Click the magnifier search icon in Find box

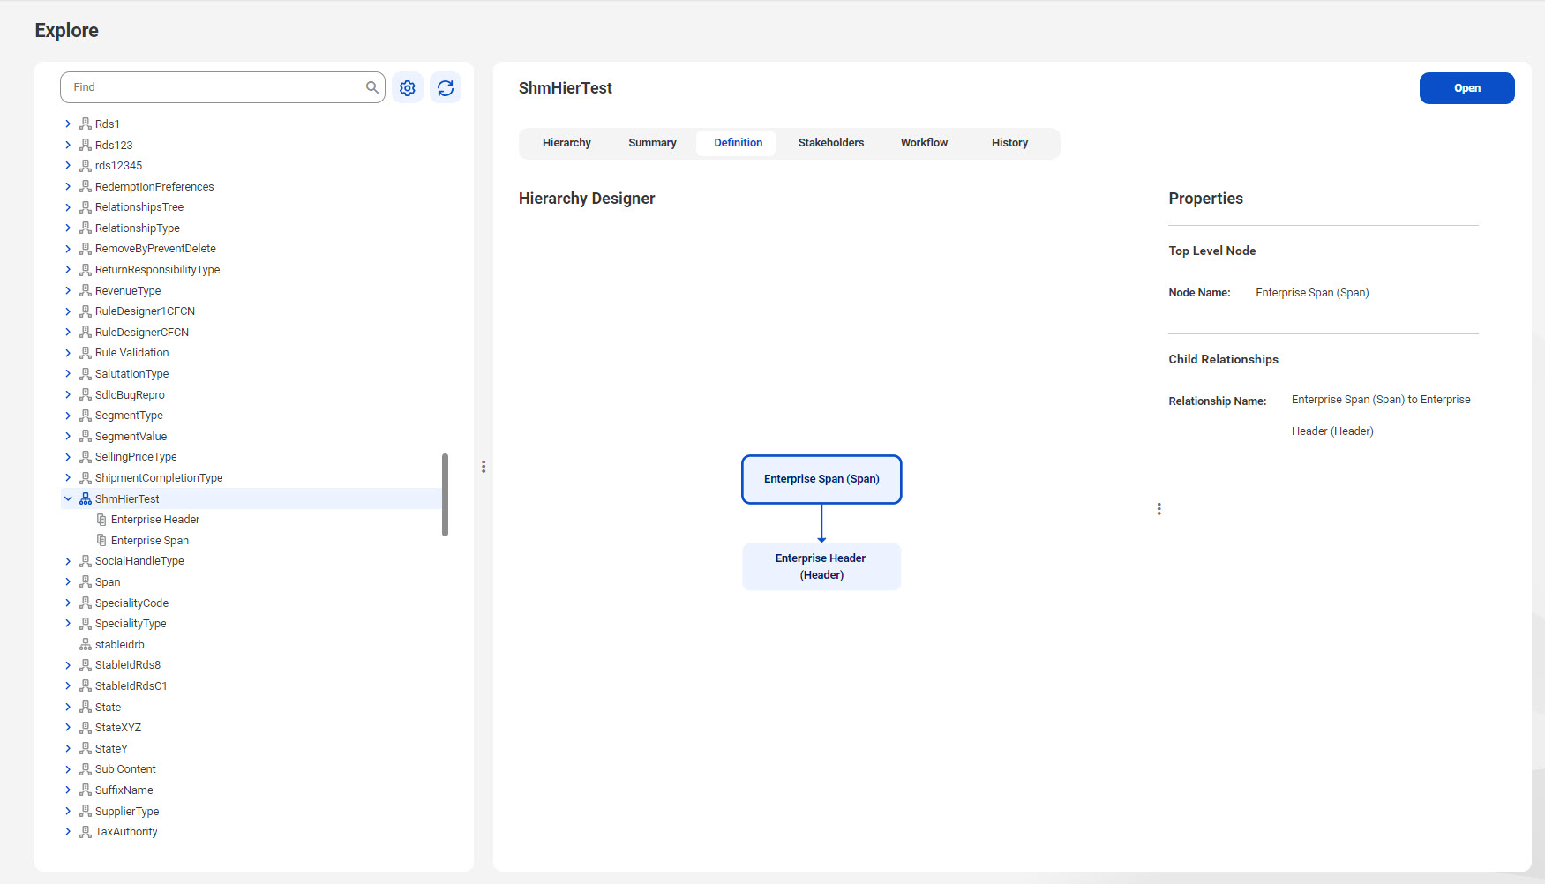click(372, 87)
